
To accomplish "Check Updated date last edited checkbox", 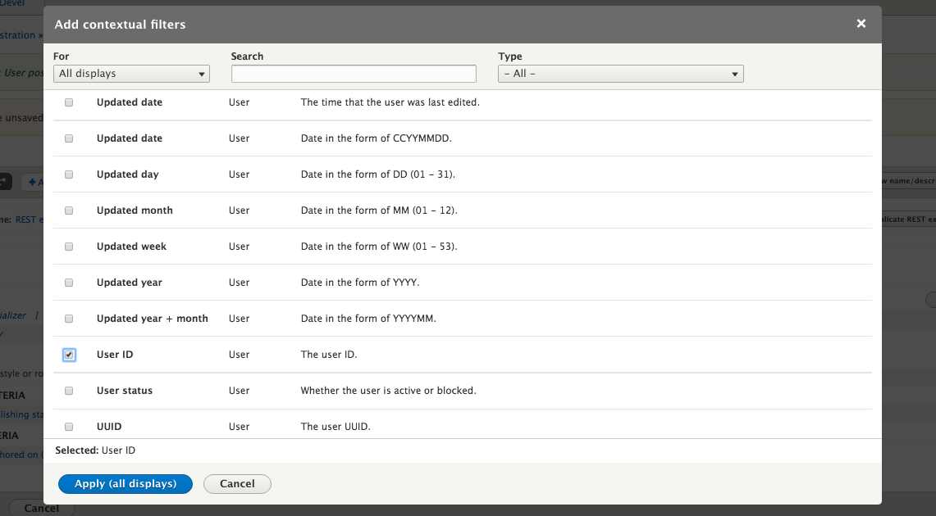I will 69,102.
